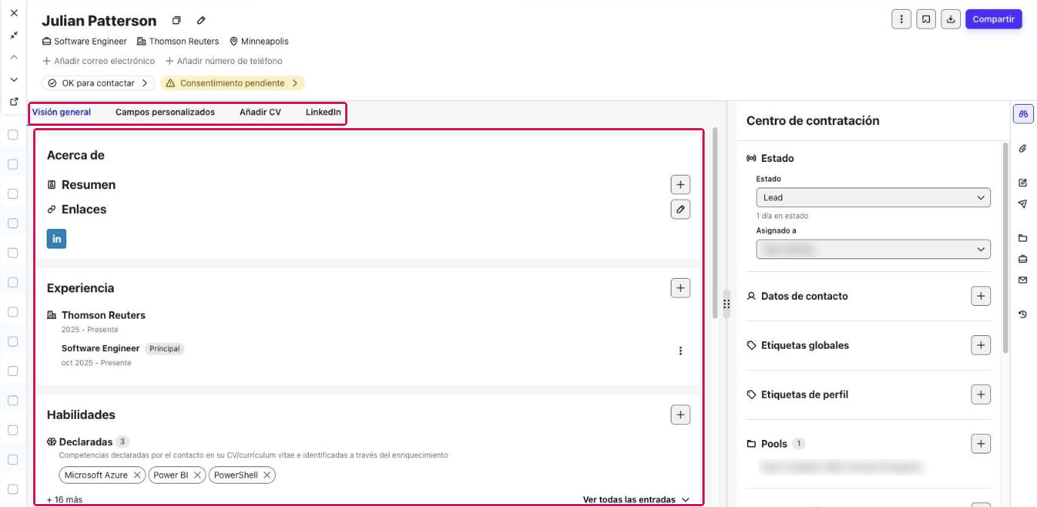Collapse the profile panel with the shrink arrows
The height and width of the screenshot is (507, 1037).
pos(14,35)
